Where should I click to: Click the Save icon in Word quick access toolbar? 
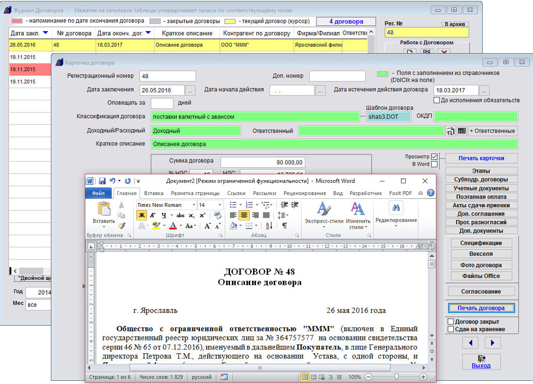pyautogui.click(x=102, y=181)
